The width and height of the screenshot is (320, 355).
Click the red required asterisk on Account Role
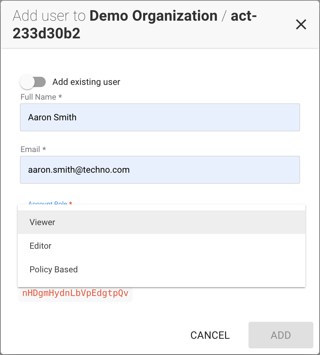pos(70,203)
